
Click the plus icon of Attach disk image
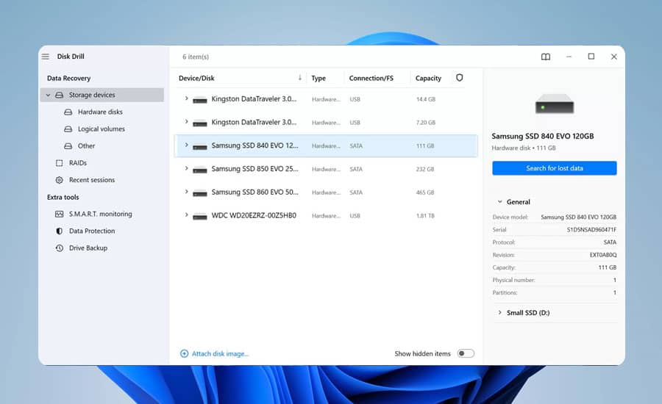pyautogui.click(x=184, y=353)
